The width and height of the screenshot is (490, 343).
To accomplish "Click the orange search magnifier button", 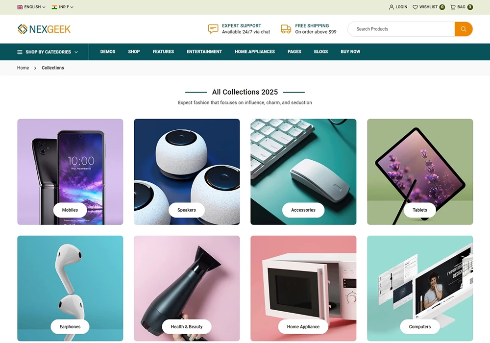I will tap(464, 29).
